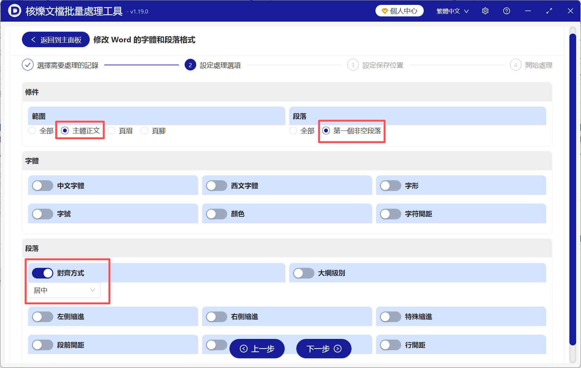Click the 上一步 button
The width and height of the screenshot is (581, 368).
click(x=257, y=349)
